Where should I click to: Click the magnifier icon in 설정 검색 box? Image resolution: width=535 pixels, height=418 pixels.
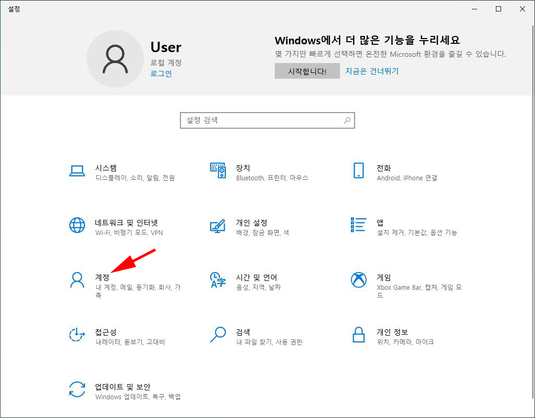point(347,120)
